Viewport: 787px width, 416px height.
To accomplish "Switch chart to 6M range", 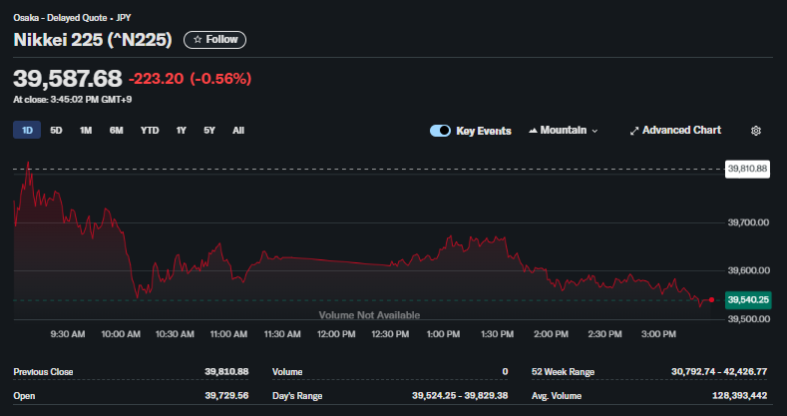I will 117,131.
